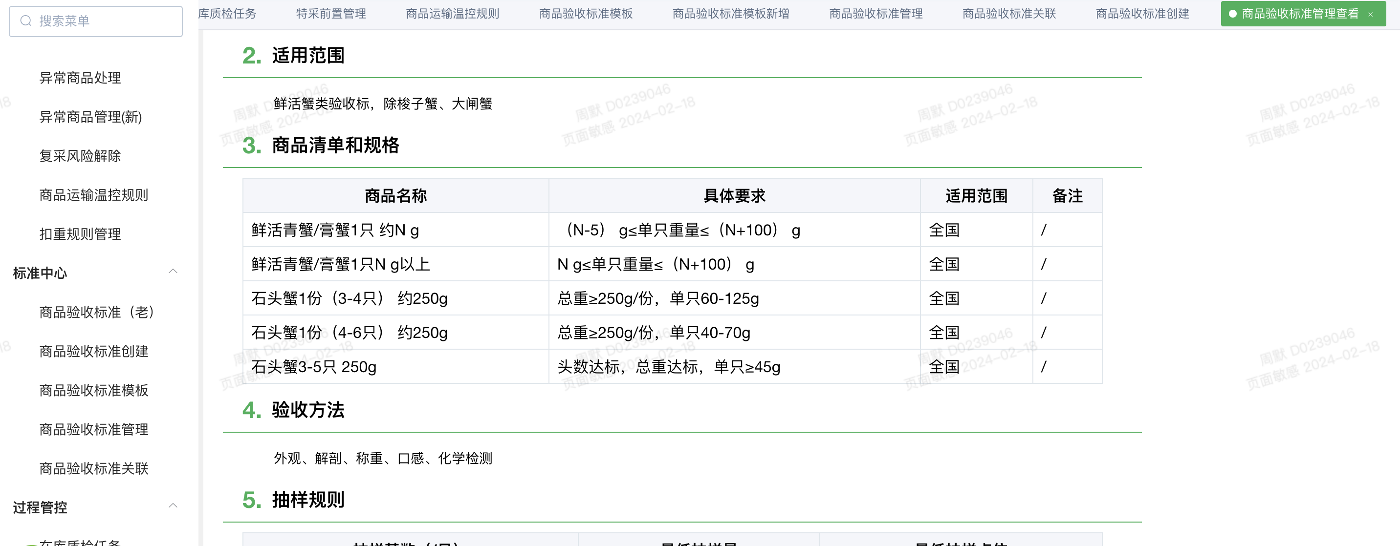Open 异常商品处理 in sidebar
1400x546 pixels.
(x=80, y=78)
